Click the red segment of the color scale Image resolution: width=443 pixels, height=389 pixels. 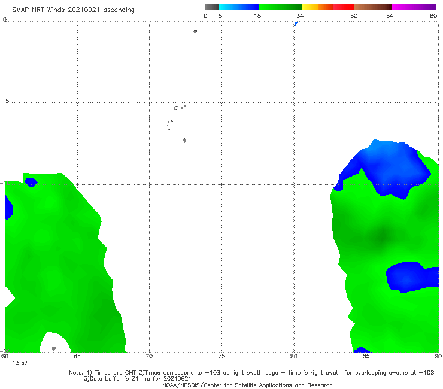click(x=344, y=7)
